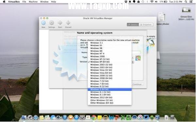This screenshot has width=196, height=122.
Task: Click the Start arrow toolbar icon
Action: click(x=60, y=23)
